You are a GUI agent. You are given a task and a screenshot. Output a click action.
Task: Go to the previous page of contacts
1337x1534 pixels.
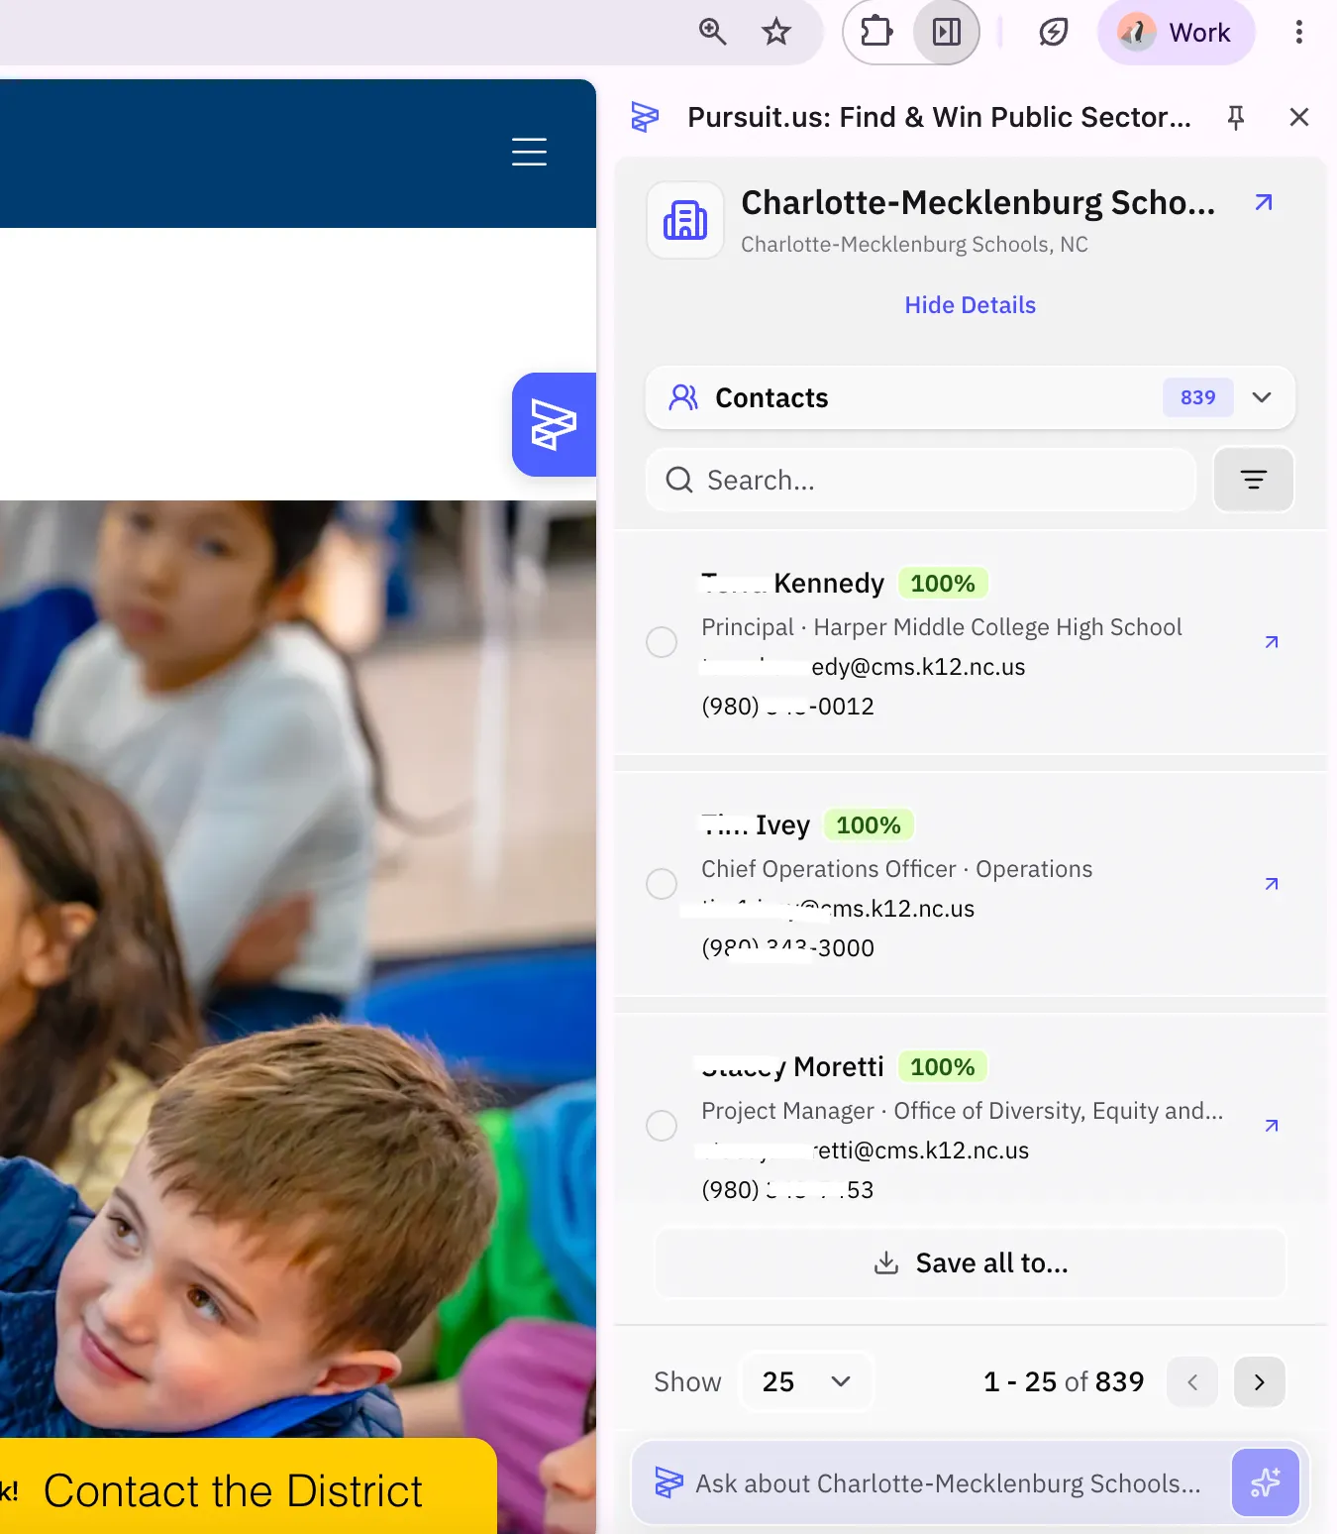tap(1192, 1381)
